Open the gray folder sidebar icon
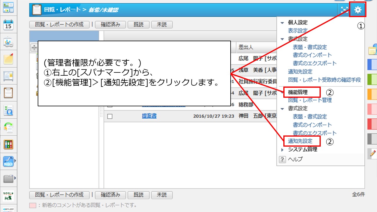377x212 pixels. coord(8,178)
